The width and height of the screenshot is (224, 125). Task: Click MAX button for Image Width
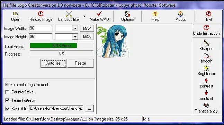coord(87,28)
